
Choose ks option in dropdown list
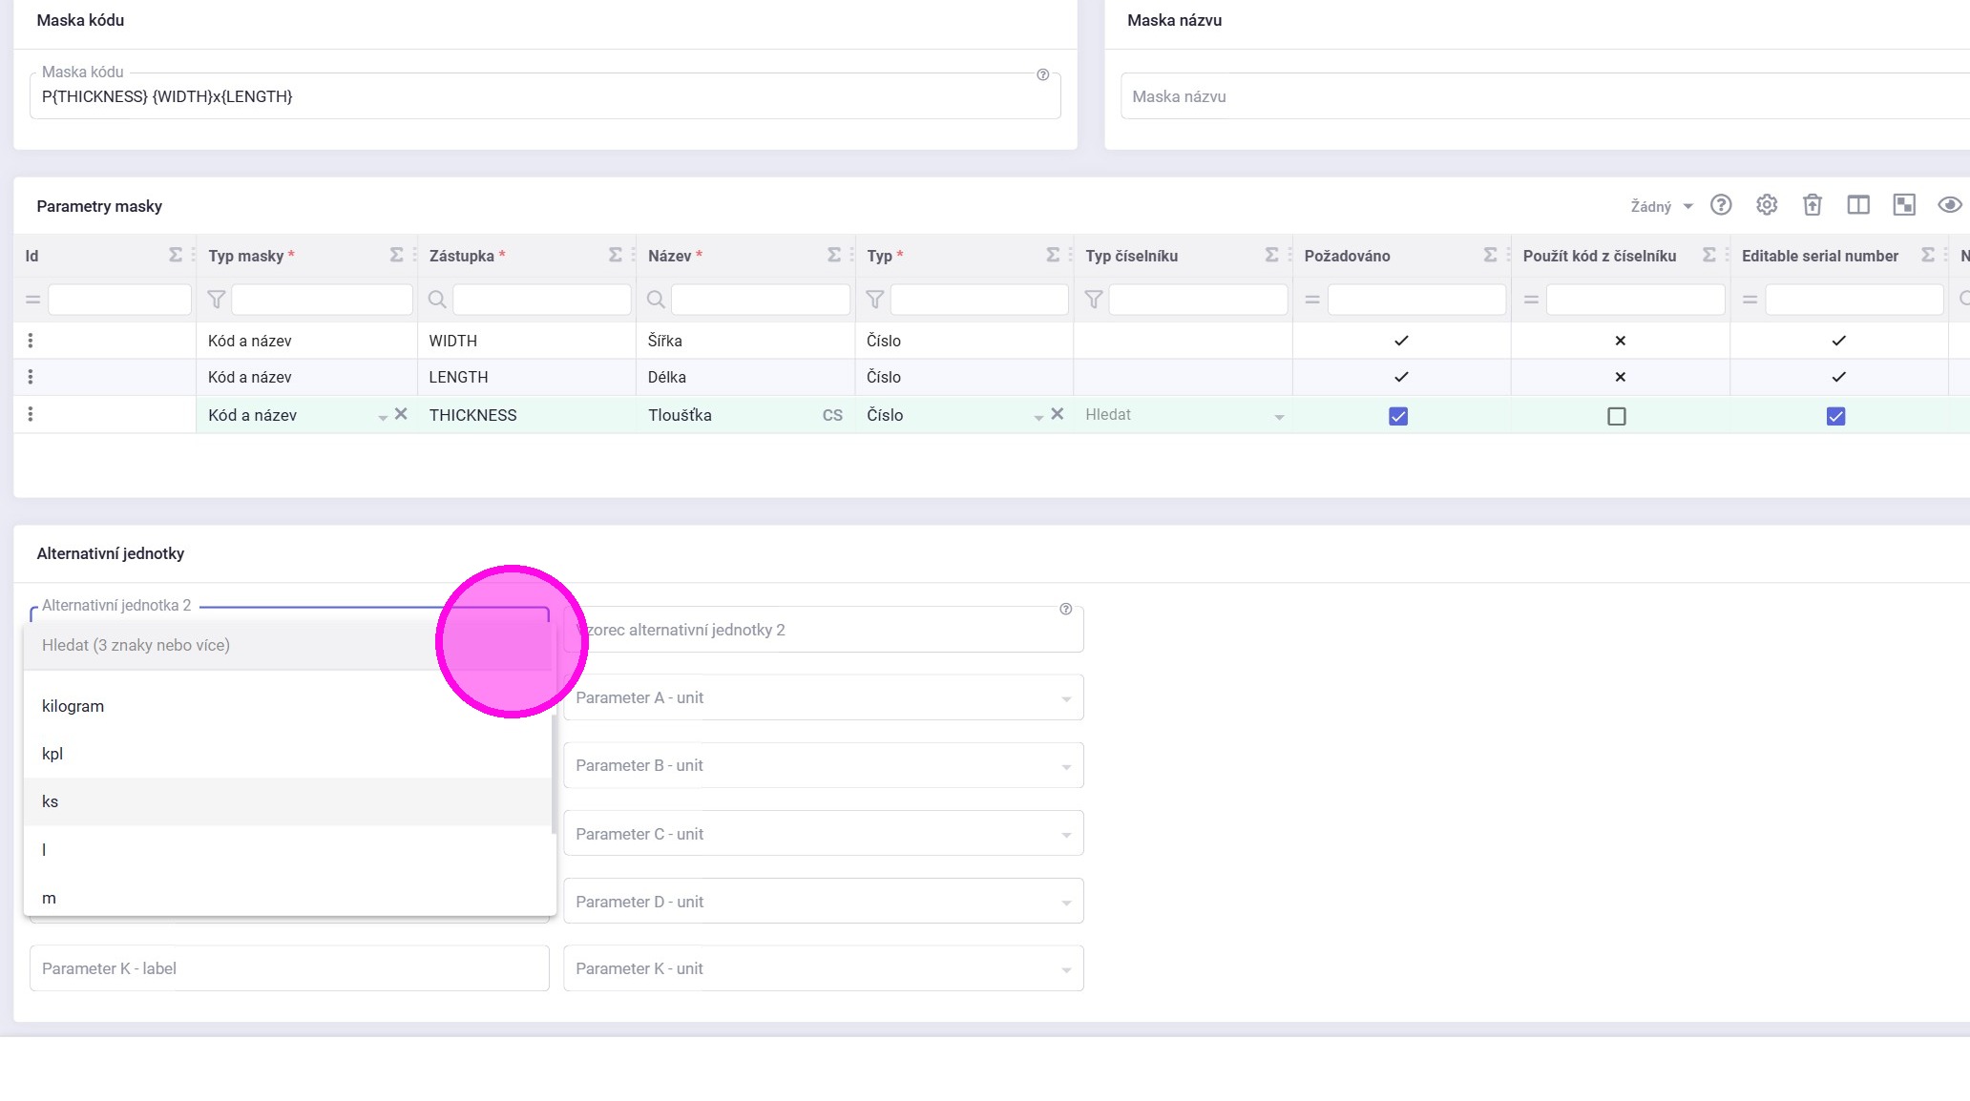click(x=51, y=801)
